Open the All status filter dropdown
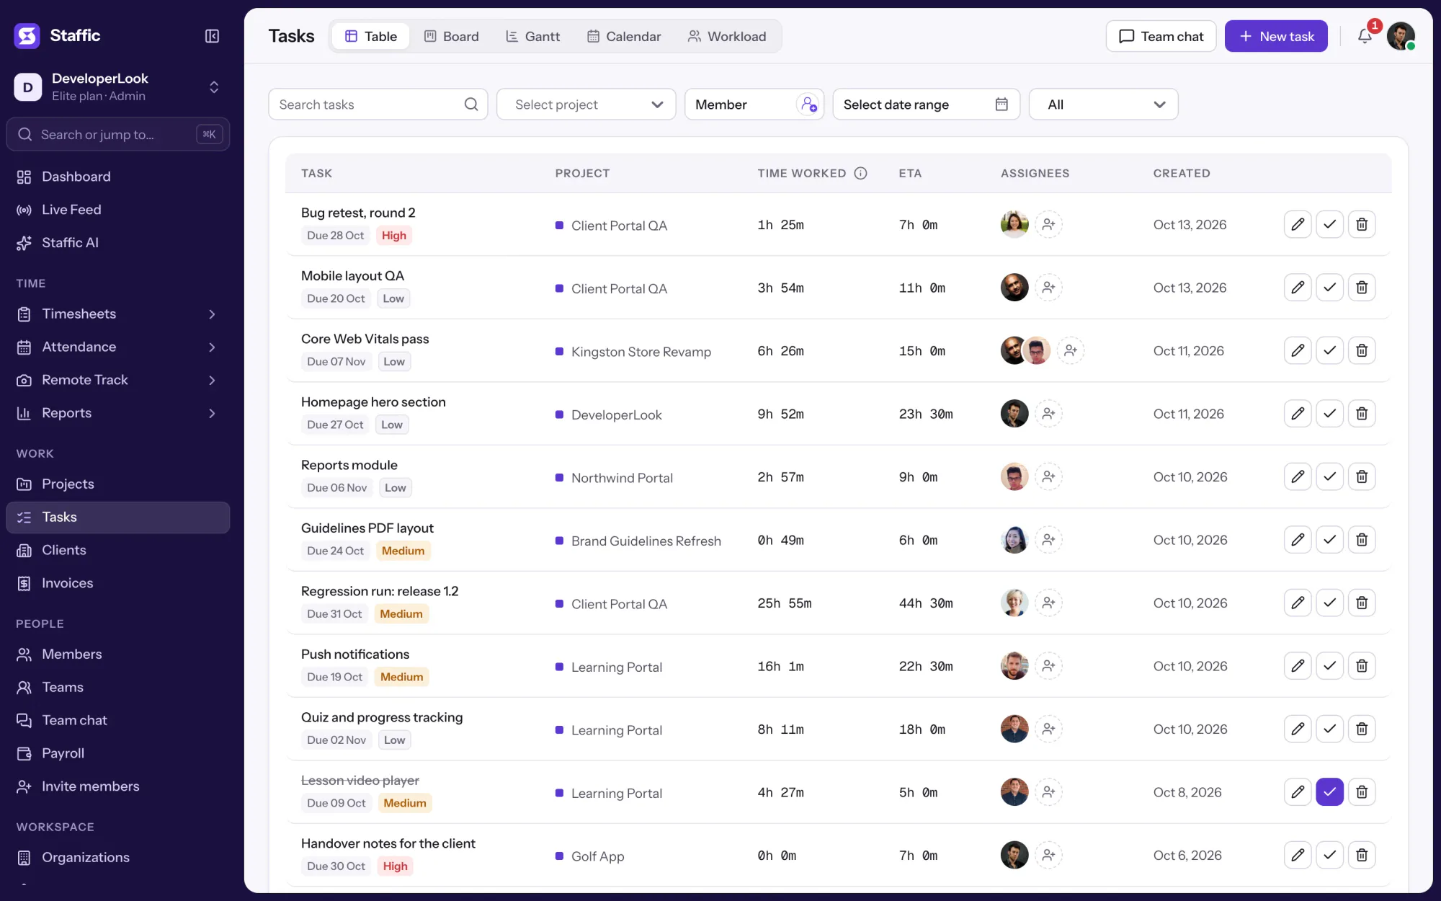The image size is (1441, 901). [1103, 105]
